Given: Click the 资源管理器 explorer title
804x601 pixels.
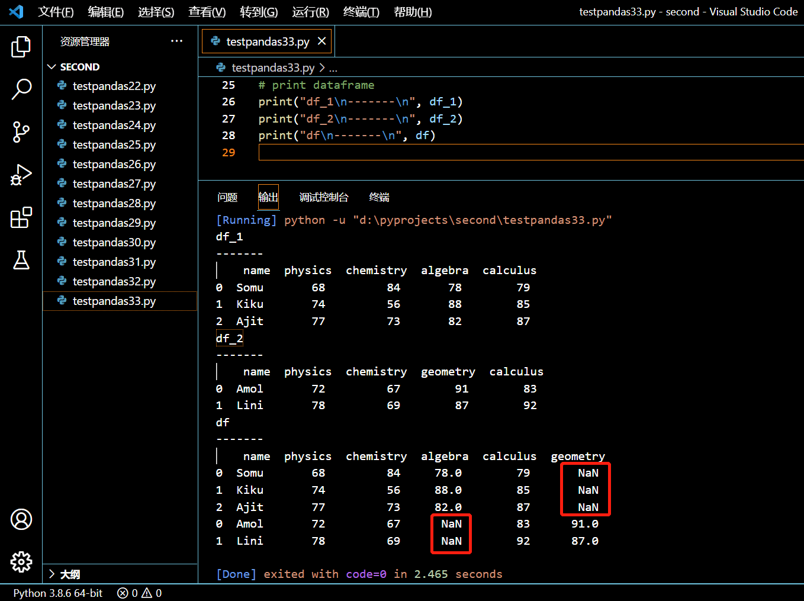Looking at the screenshot, I should pyautogui.click(x=85, y=41).
